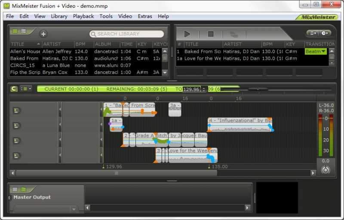Open the Library menu
This screenshot has height=220, width=344.
pos(59,16)
